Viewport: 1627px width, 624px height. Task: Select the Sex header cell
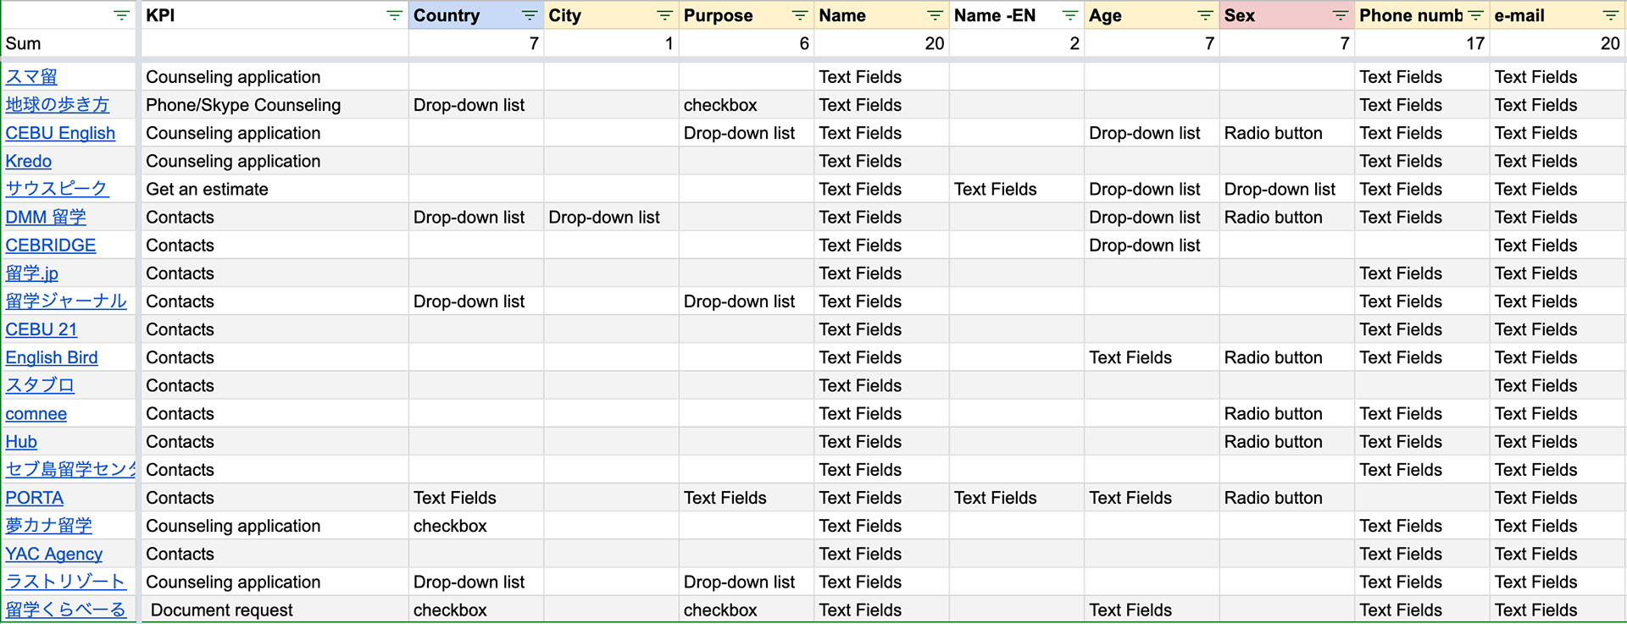1286,15
